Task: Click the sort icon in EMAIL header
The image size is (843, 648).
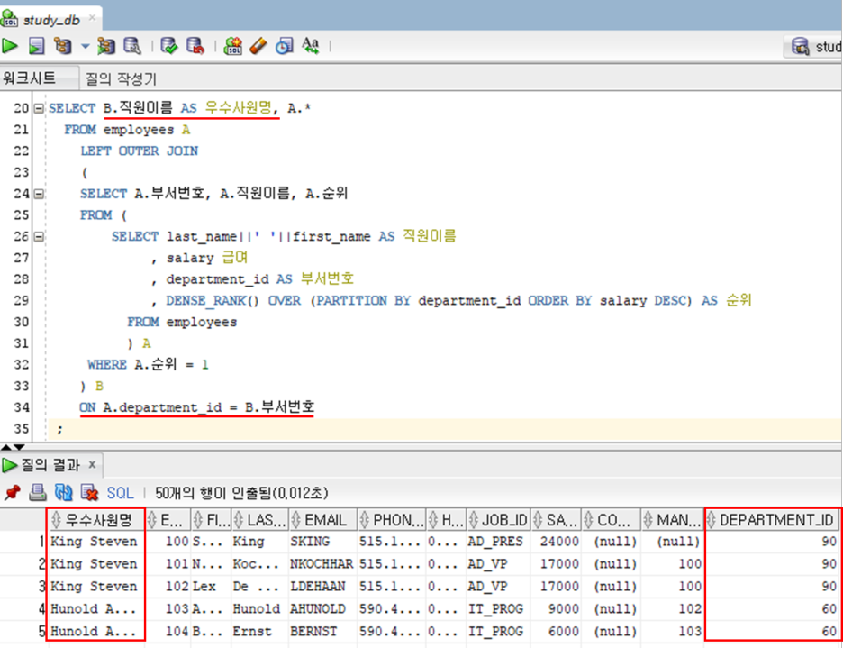Action: 295,520
